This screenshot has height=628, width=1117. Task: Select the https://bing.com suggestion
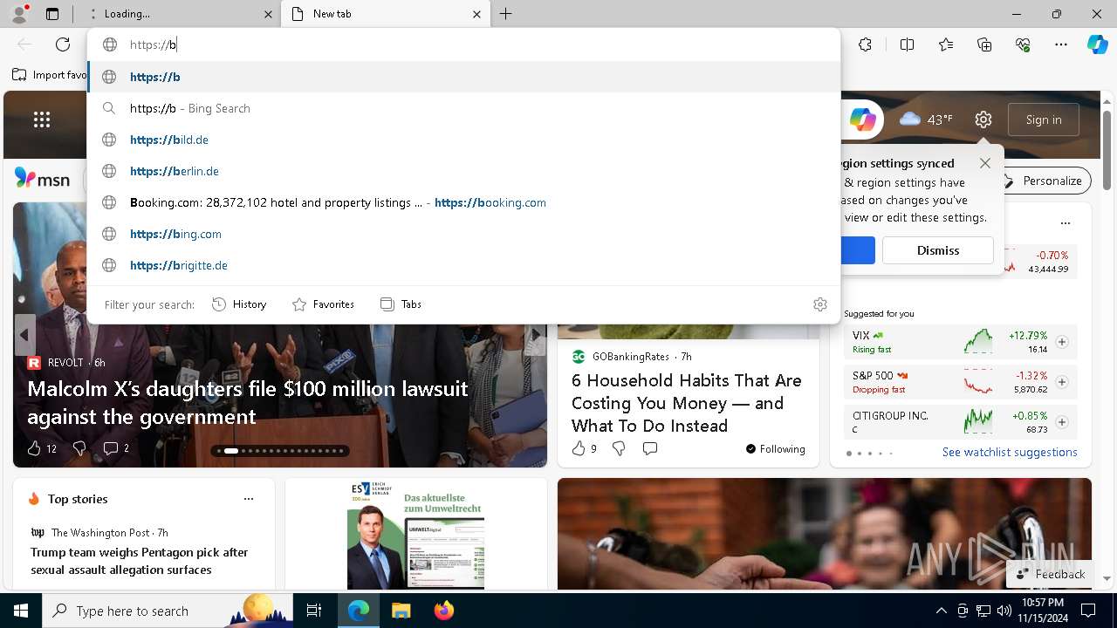[x=464, y=234]
